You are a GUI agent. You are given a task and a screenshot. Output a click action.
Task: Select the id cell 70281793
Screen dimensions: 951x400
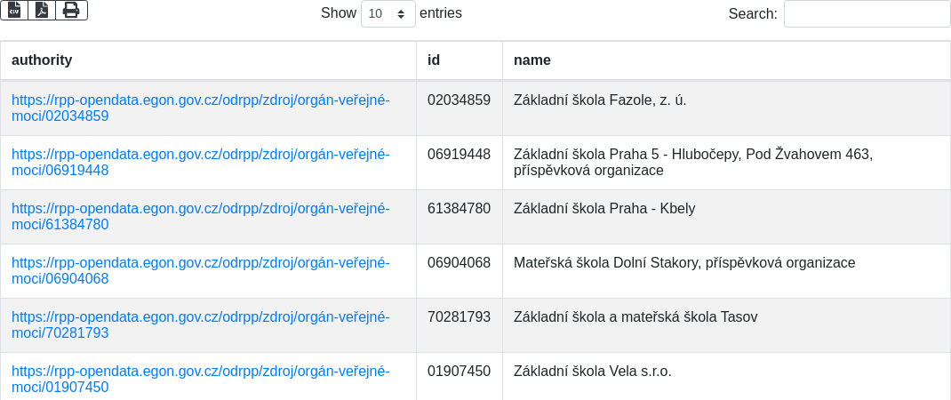(x=459, y=317)
